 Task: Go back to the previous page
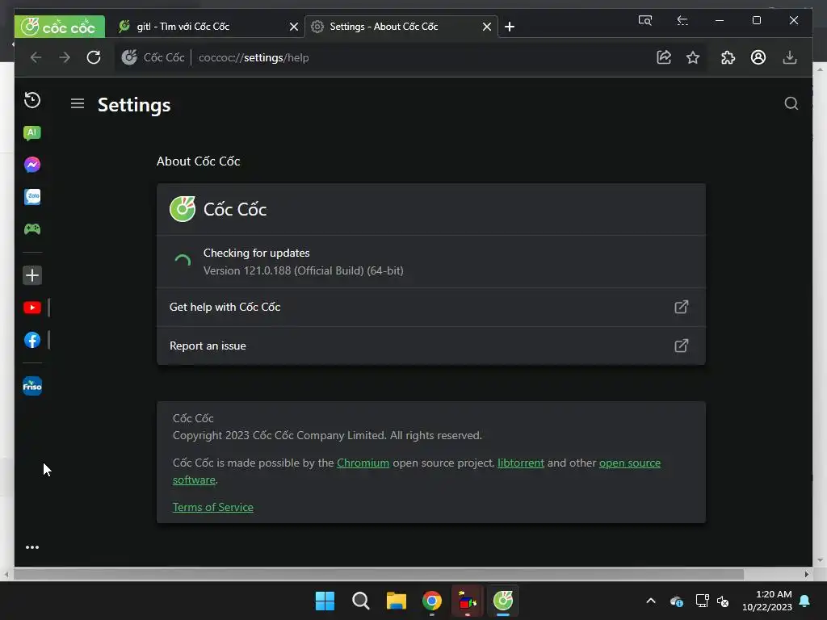pos(36,57)
